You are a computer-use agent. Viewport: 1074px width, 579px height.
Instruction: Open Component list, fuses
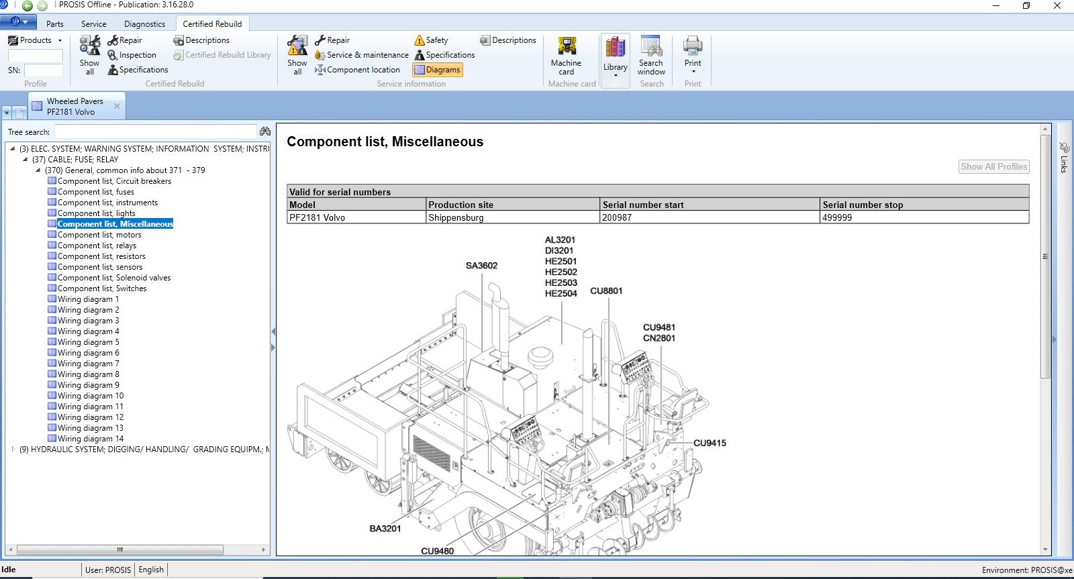coord(96,192)
